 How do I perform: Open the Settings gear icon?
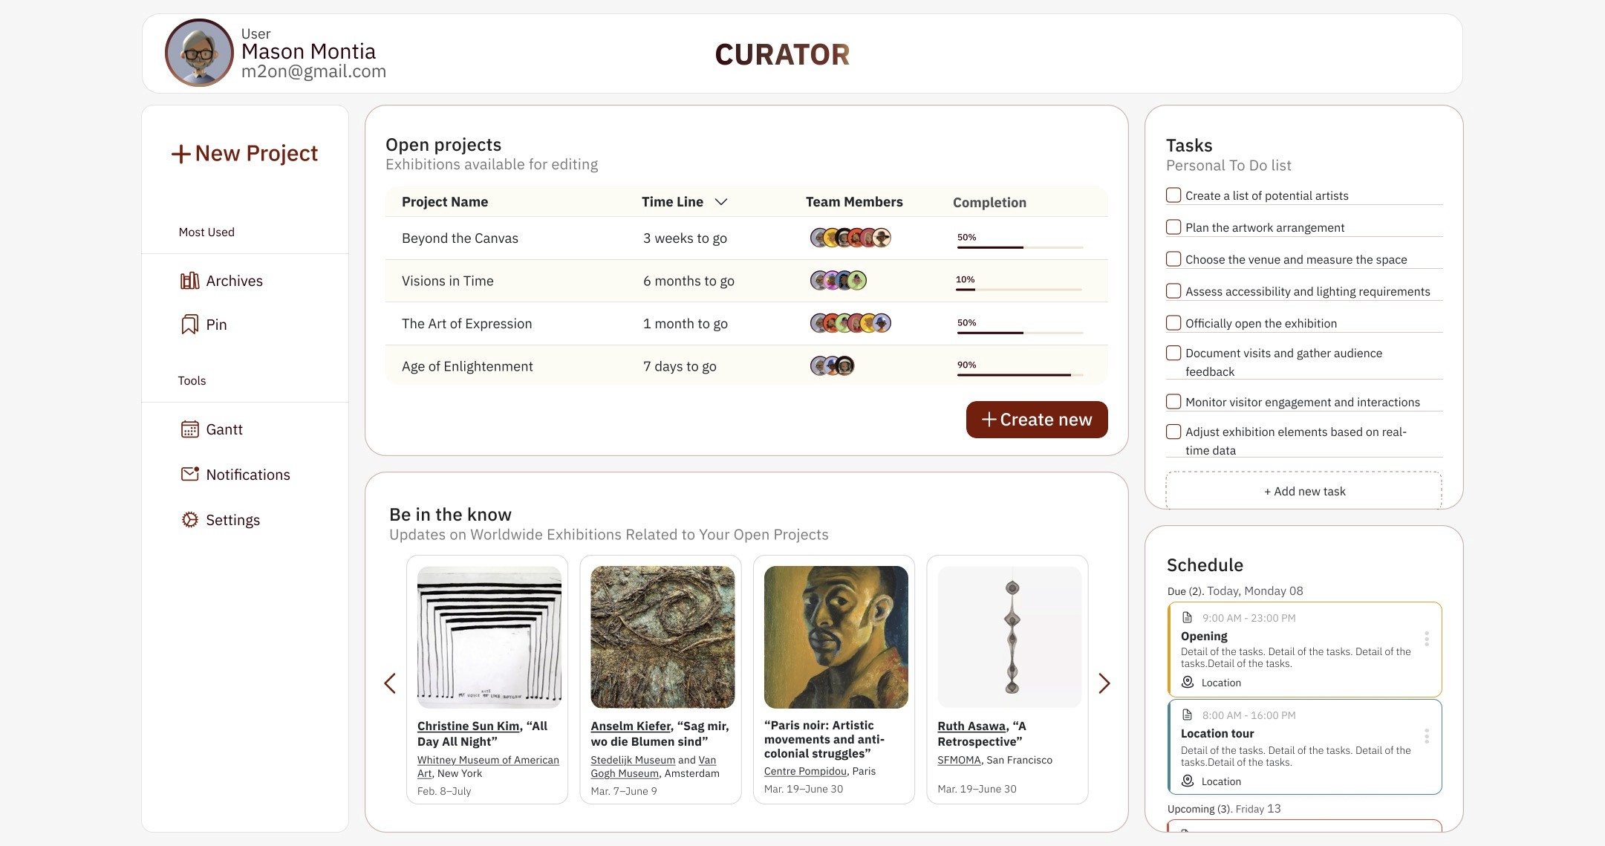(x=189, y=520)
